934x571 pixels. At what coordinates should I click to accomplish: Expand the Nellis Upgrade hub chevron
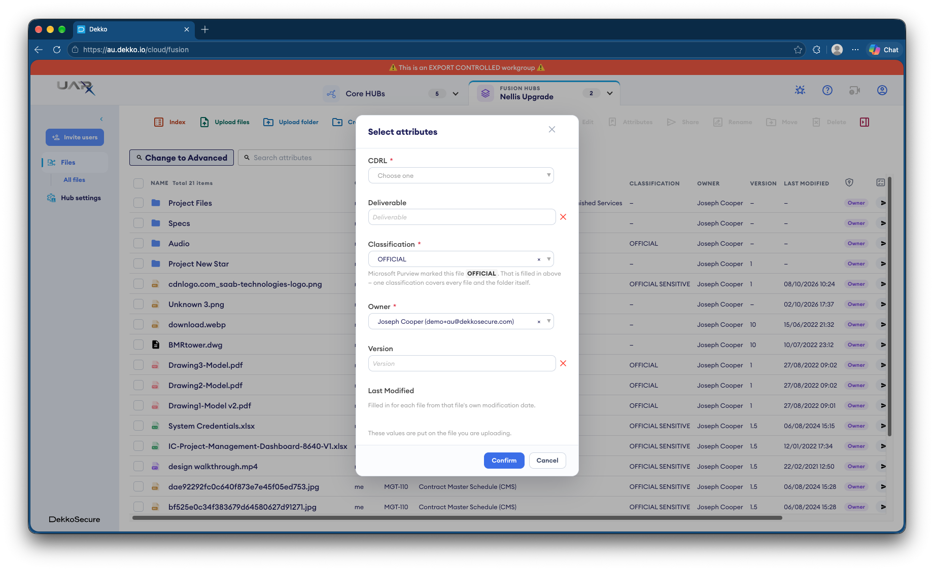pyautogui.click(x=610, y=93)
